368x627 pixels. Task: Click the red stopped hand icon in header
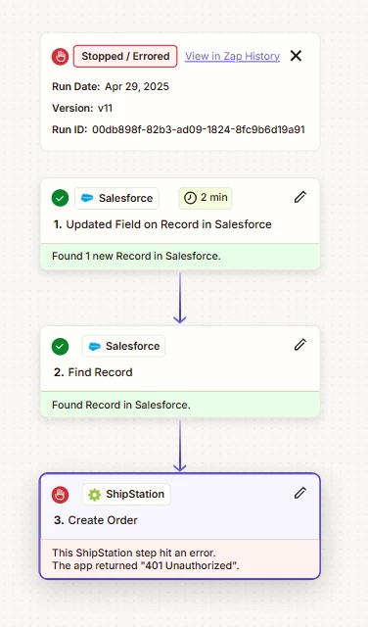click(x=60, y=57)
